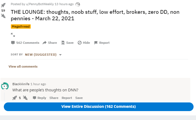
Task: Open u/PennyBotWeekly's profile link
Action: coord(36,4)
